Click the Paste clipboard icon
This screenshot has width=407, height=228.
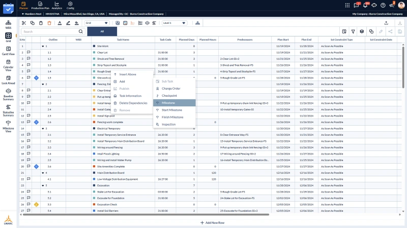coord(41,23)
